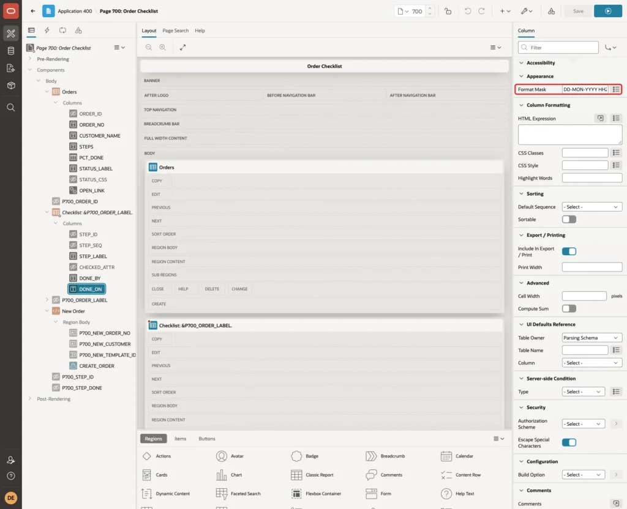Expand the Pre-Rendering tree node
627x509 pixels.
click(29, 59)
